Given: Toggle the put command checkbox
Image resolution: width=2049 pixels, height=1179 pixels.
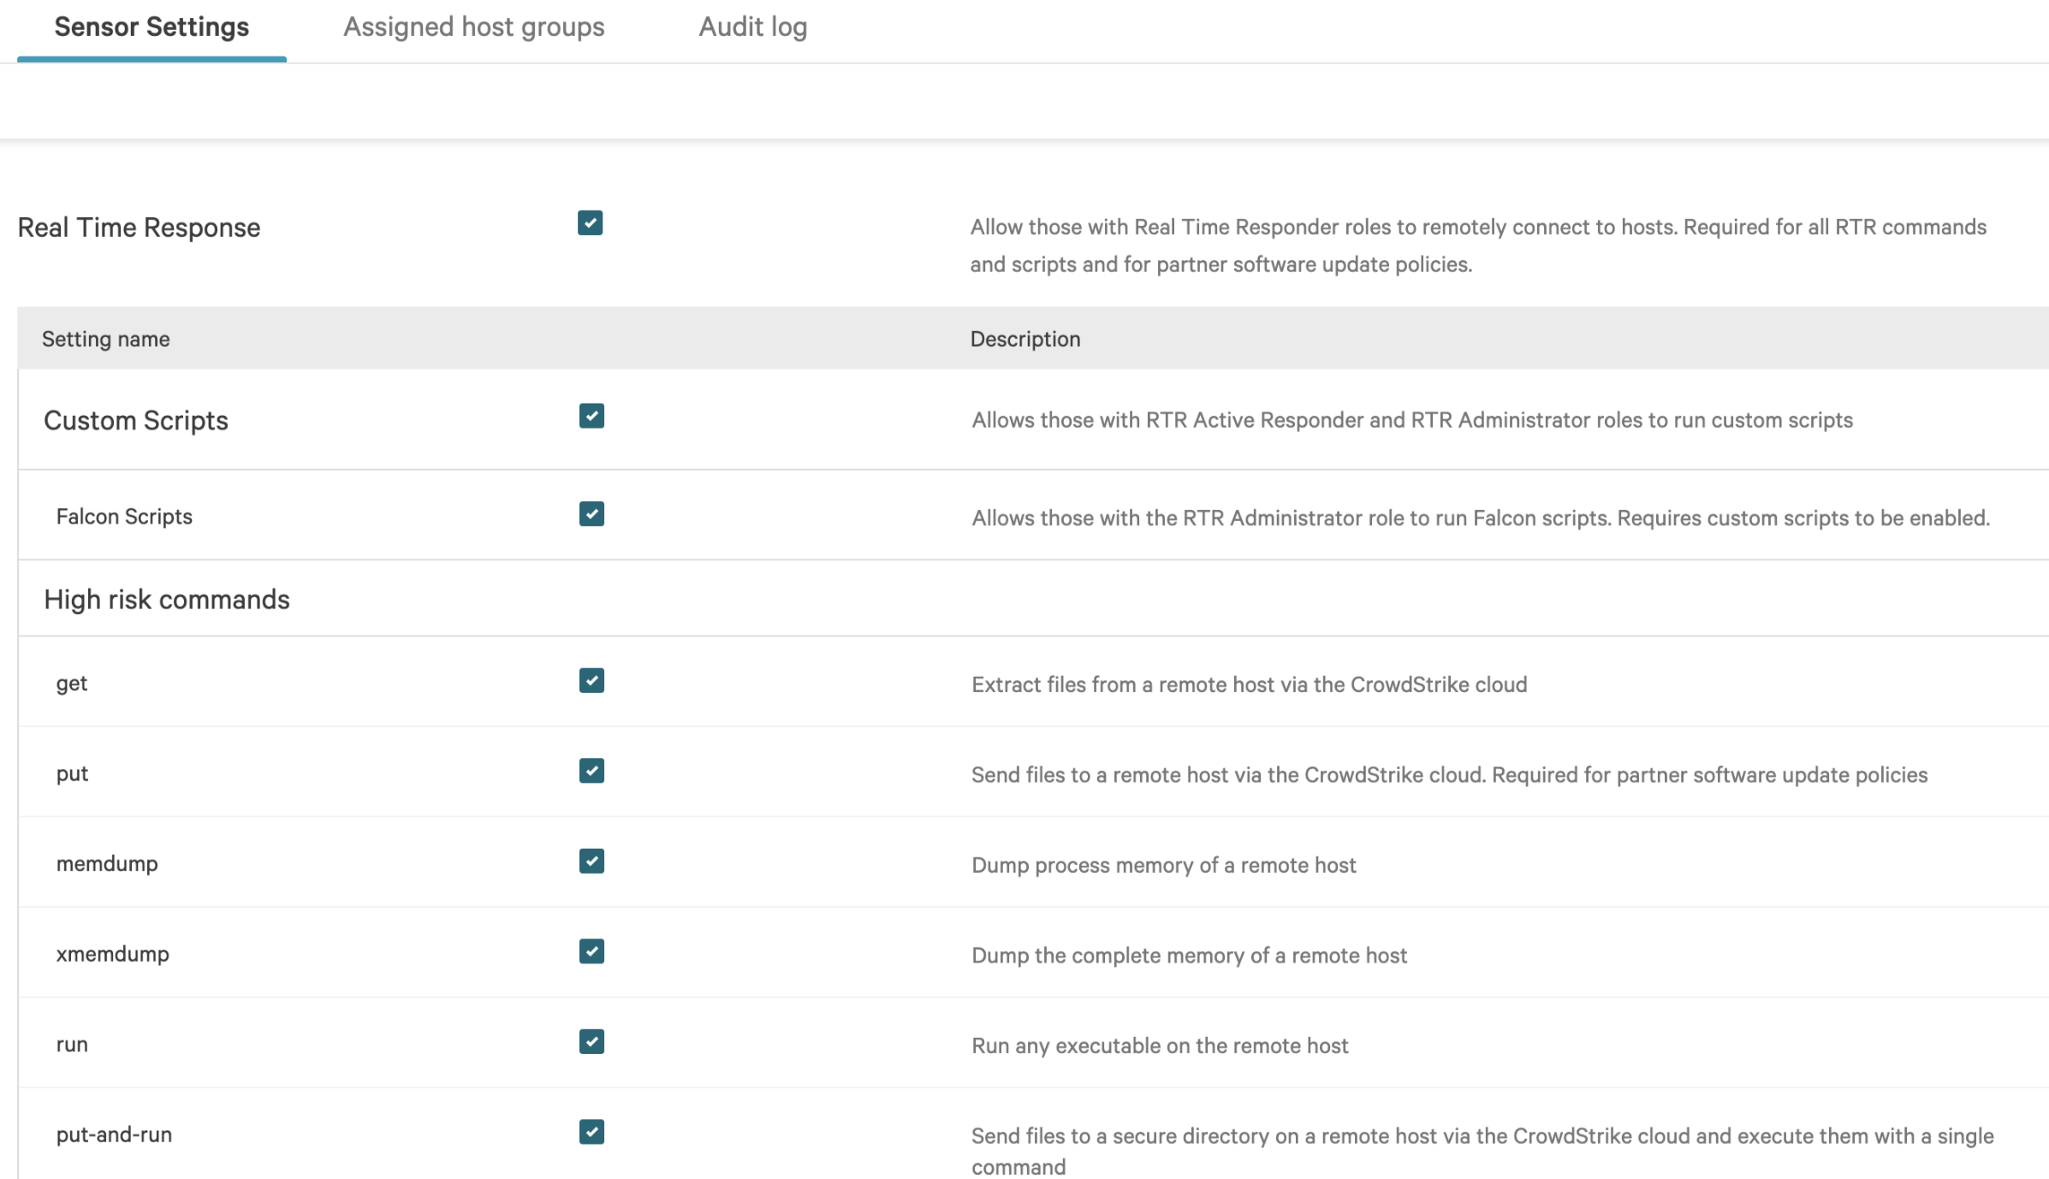Looking at the screenshot, I should coord(591,771).
